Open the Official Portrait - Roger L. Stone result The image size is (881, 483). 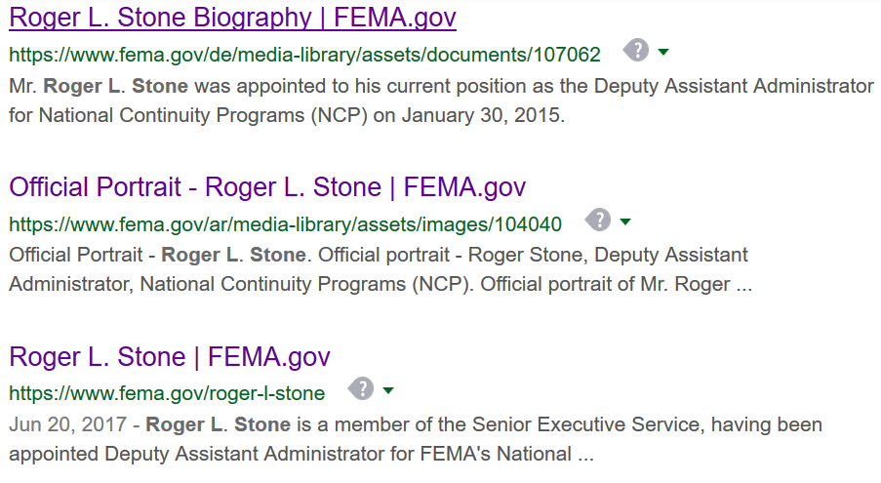point(267,187)
